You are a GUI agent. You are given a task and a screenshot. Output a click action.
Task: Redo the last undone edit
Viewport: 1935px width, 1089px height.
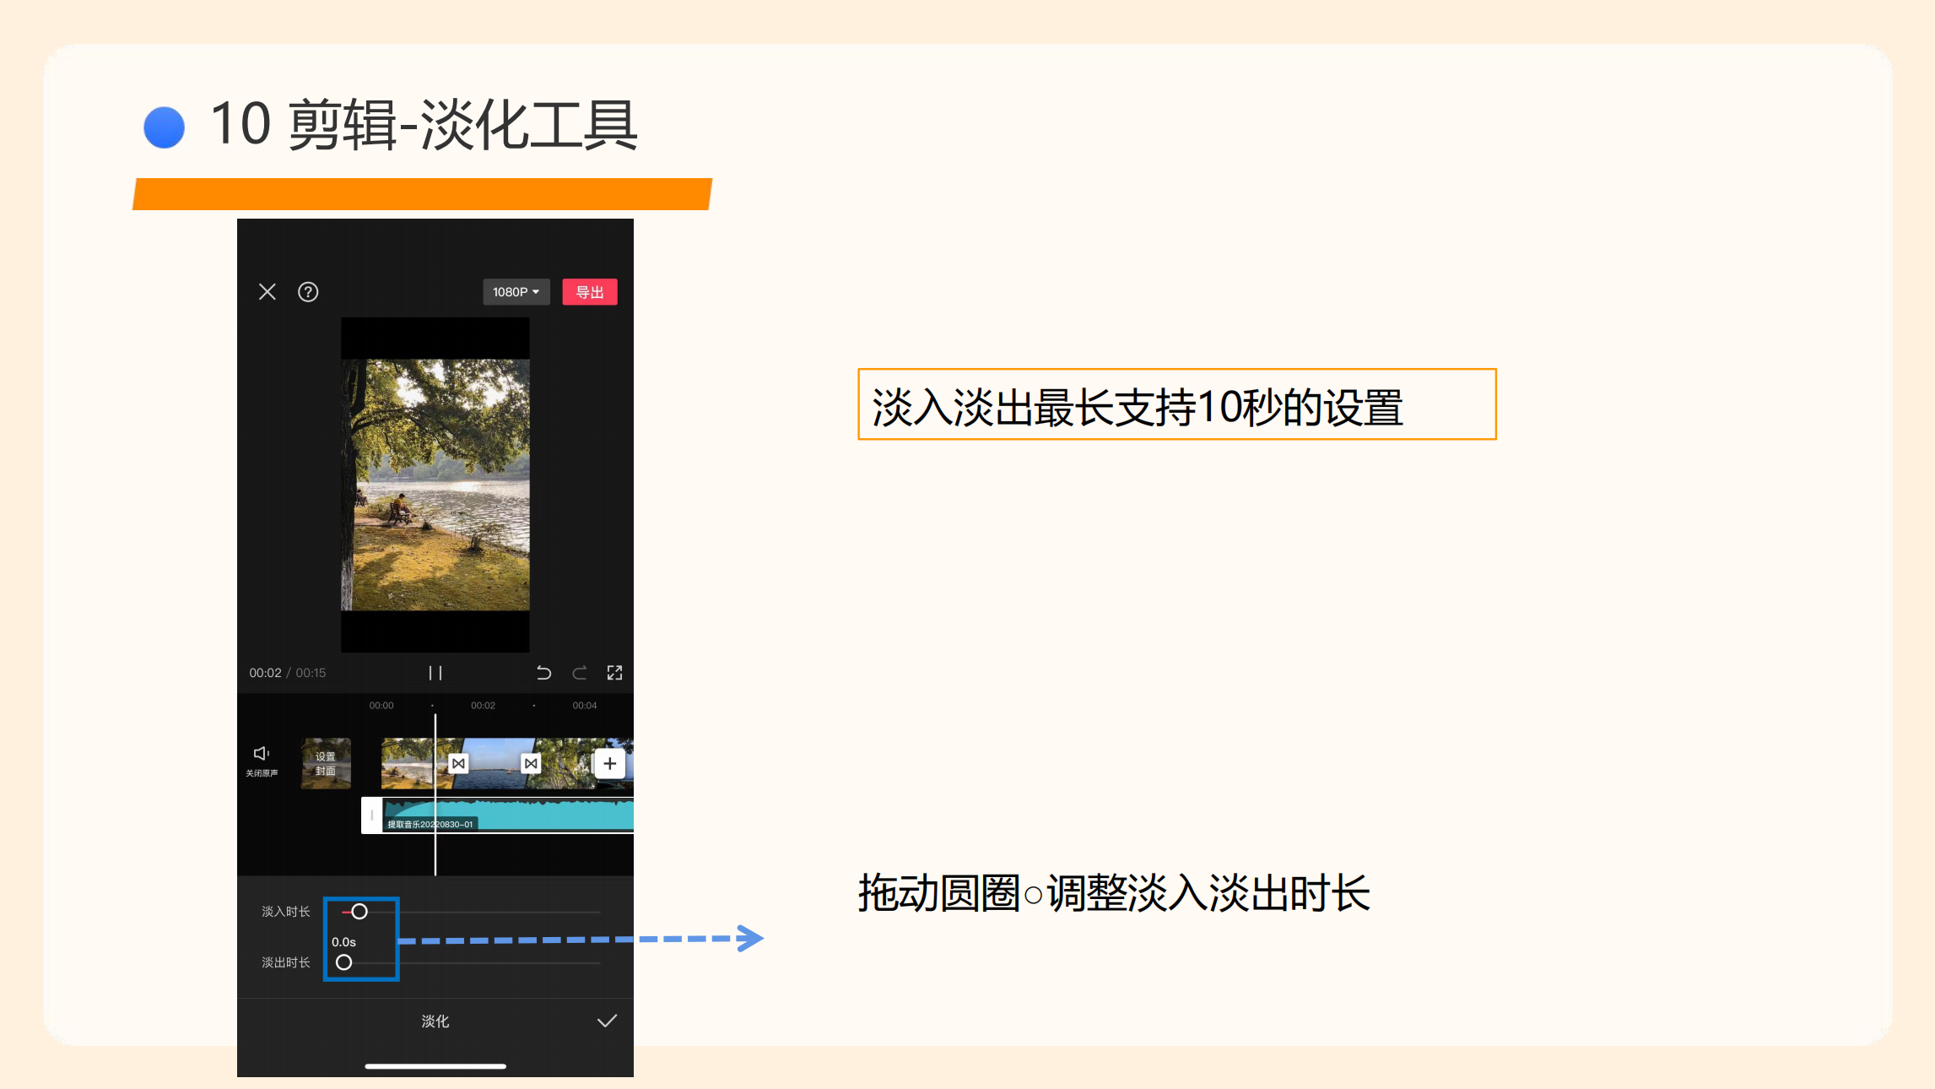click(x=580, y=673)
